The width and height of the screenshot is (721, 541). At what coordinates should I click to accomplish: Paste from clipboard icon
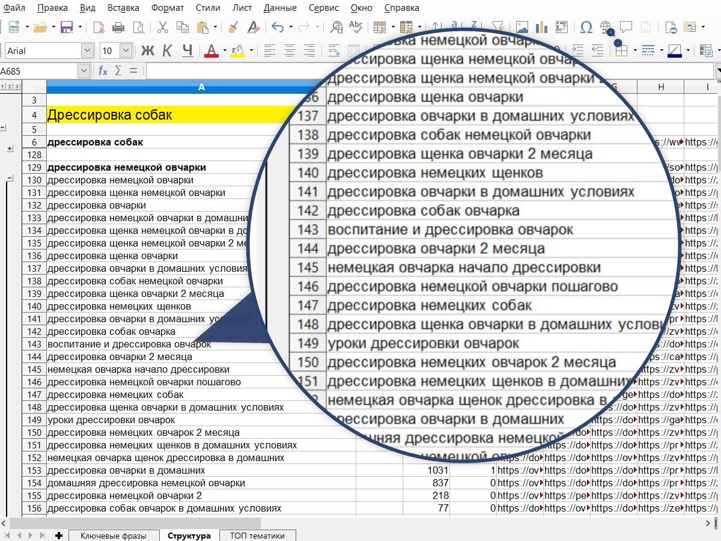(203, 27)
